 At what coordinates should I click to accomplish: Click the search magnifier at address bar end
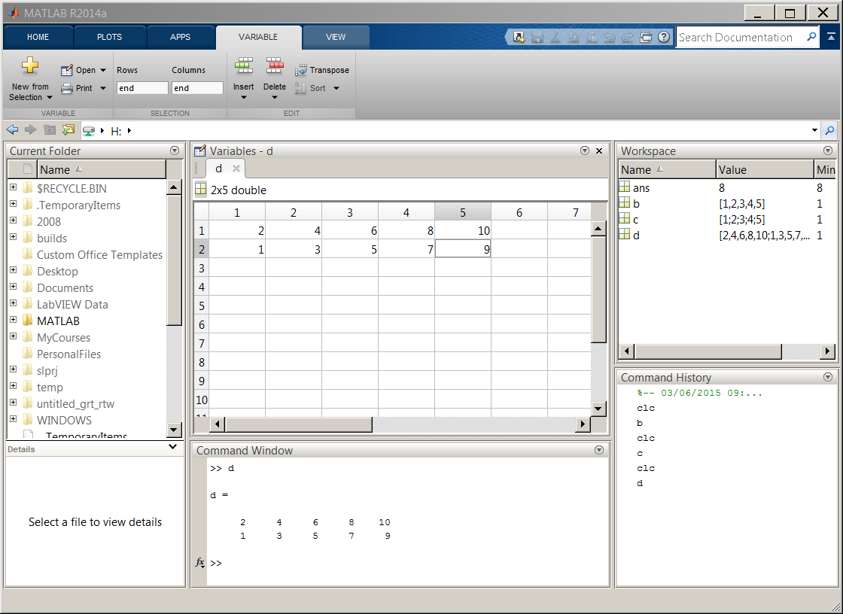830,130
